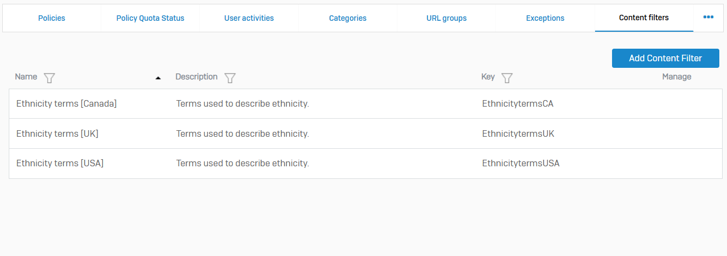727x256 pixels.
Task: Click description in Ethnicity terms [USA] row
Action: click(x=243, y=163)
